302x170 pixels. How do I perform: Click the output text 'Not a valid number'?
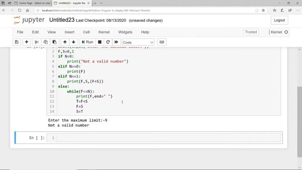68,125
